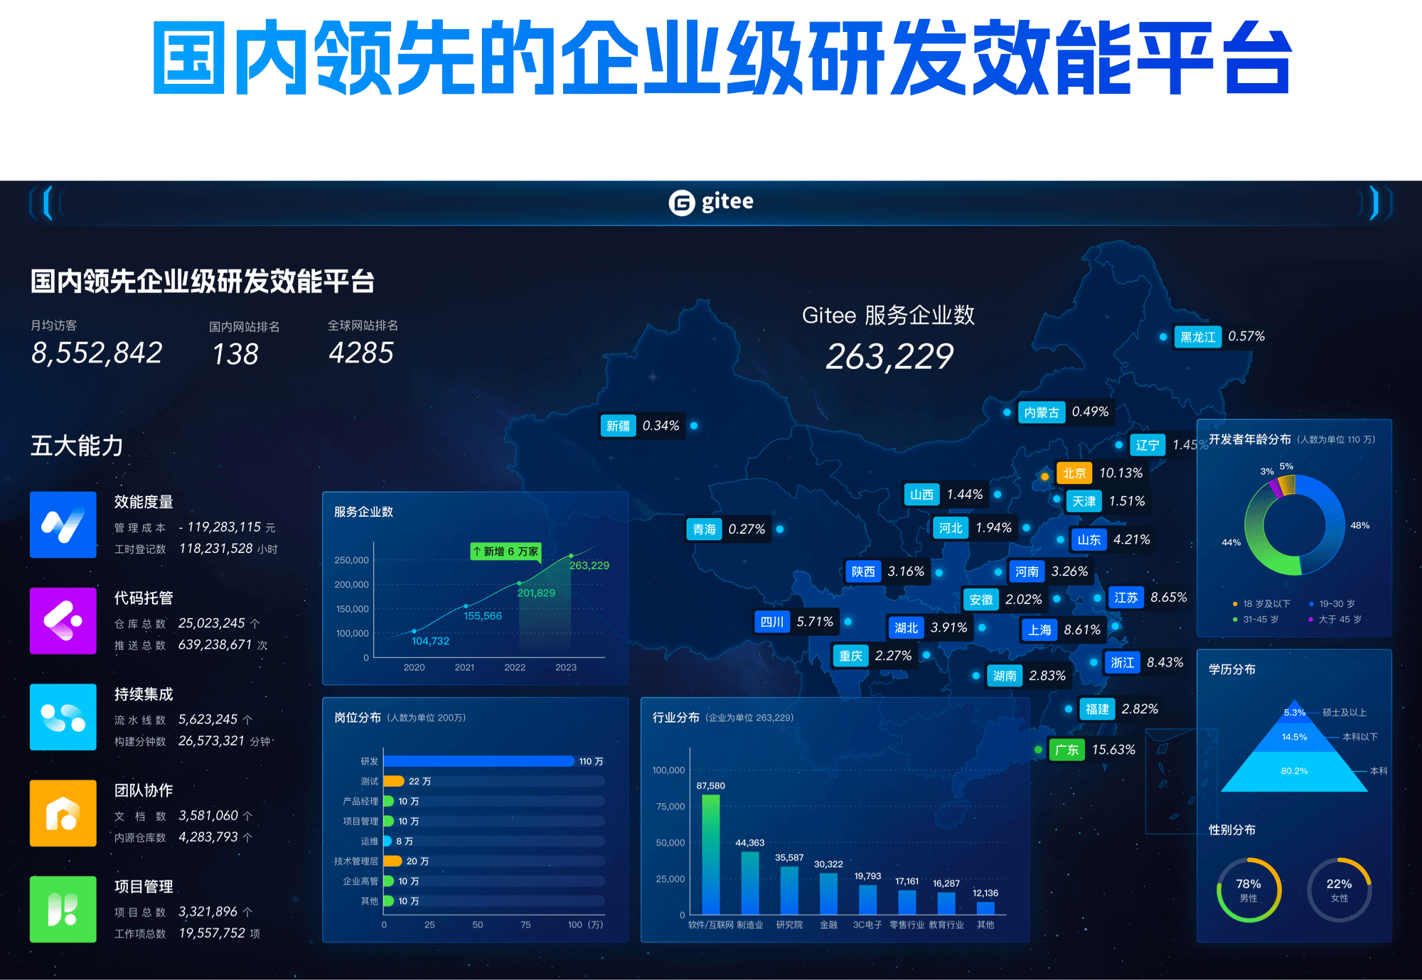Click the 新增 6 万家 green label
The height and width of the screenshot is (980, 1422).
506,551
